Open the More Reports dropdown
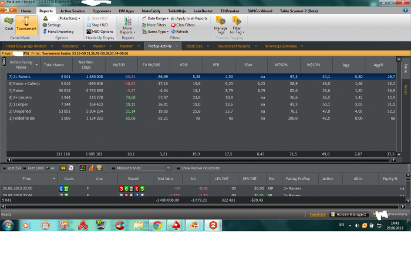The height and width of the screenshot is (271, 411). coord(127,25)
